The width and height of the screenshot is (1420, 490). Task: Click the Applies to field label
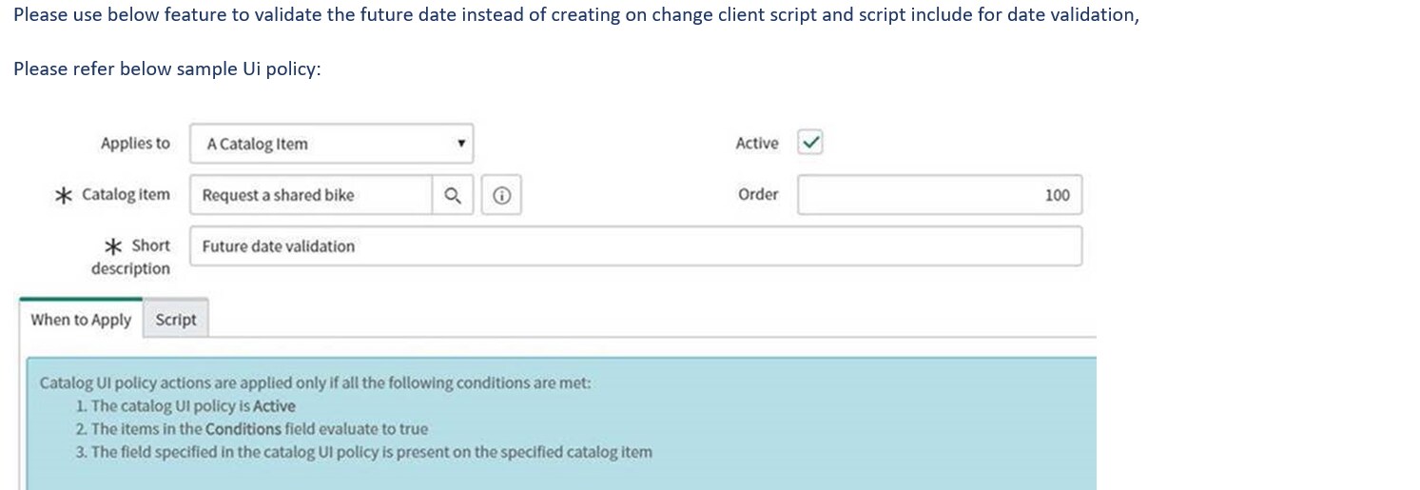click(135, 144)
